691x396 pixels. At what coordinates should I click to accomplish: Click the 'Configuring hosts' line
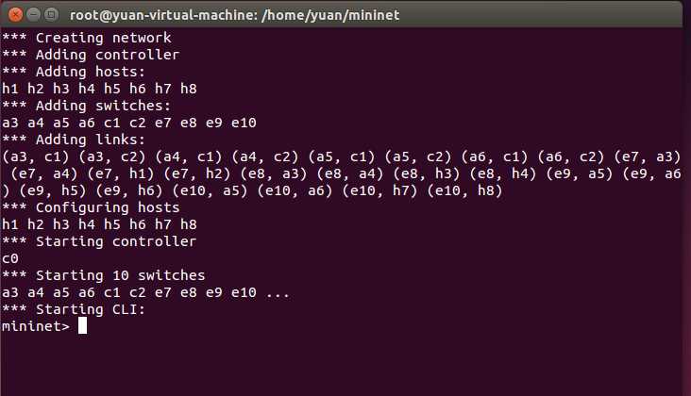pyautogui.click(x=91, y=207)
